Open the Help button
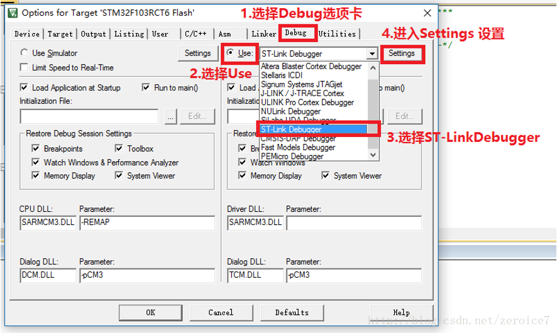The image size is (557, 333). (402, 313)
